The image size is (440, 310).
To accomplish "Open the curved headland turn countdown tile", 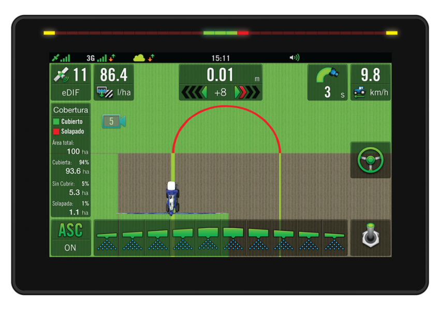I will [328, 82].
